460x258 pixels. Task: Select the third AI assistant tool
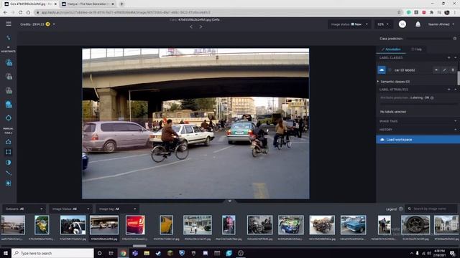click(9, 91)
